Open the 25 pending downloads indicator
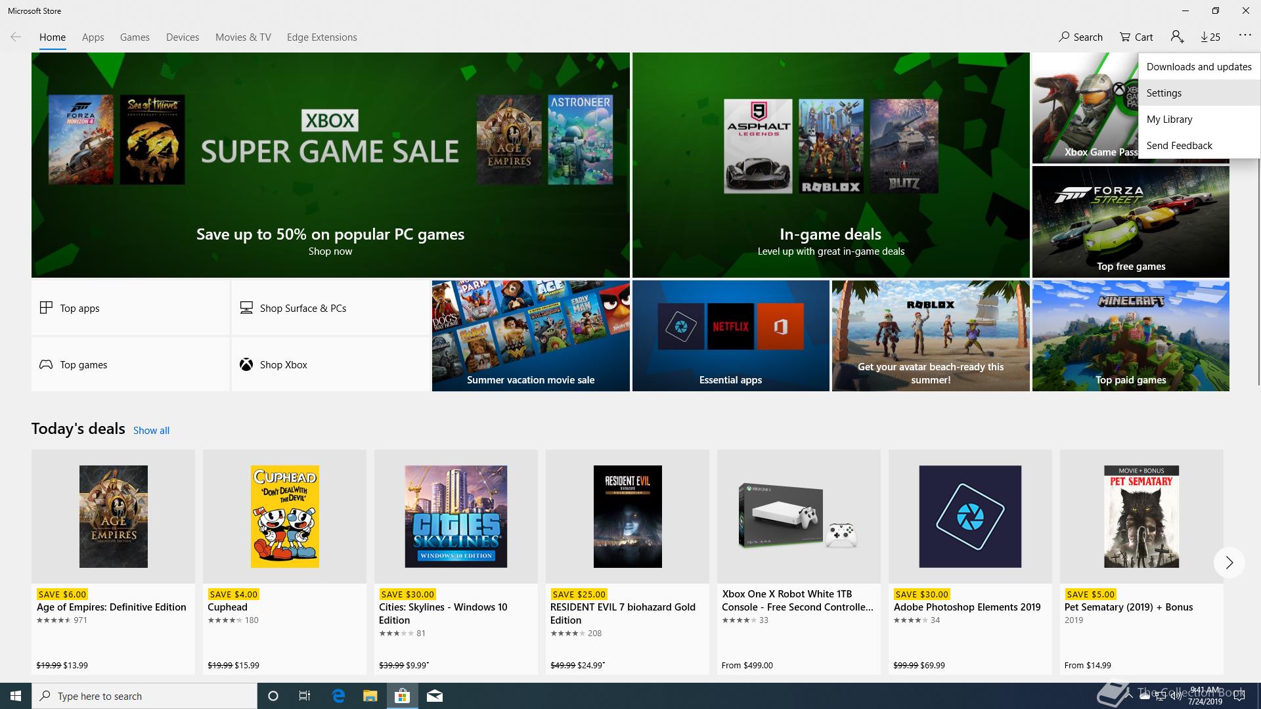This screenshot has width=1261, height=709. [1210, 37]
